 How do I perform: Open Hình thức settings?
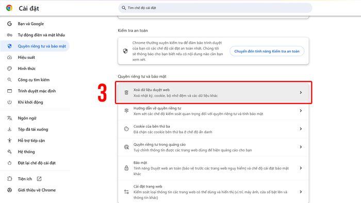(27, 69)
